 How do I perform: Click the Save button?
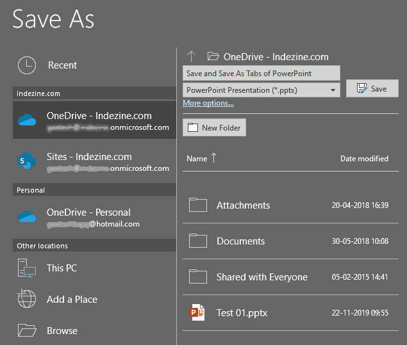click(x=372, y=88)
